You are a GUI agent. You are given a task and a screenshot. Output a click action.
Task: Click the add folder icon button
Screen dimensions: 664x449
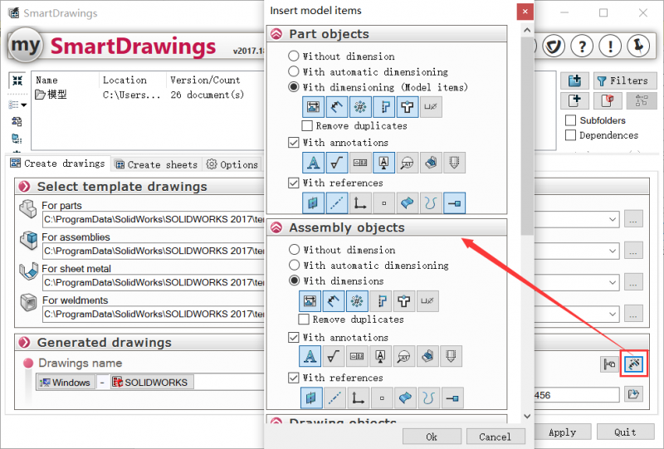(574, 81)
